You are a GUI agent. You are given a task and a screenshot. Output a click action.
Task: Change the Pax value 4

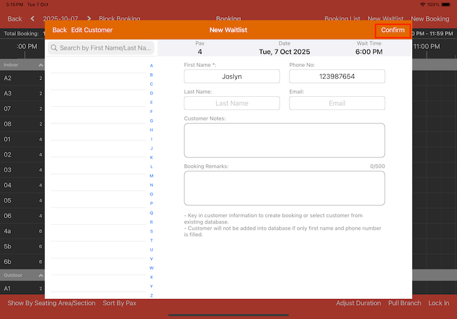pos(199,52)
